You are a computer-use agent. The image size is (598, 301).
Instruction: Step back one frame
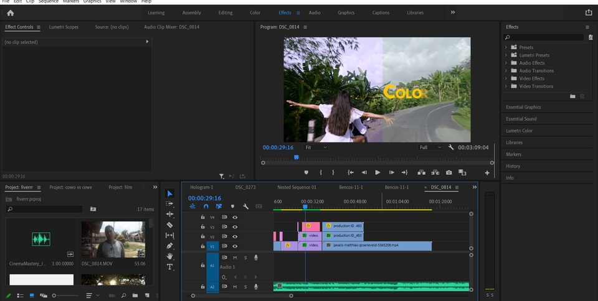click(x=364, y=172)
